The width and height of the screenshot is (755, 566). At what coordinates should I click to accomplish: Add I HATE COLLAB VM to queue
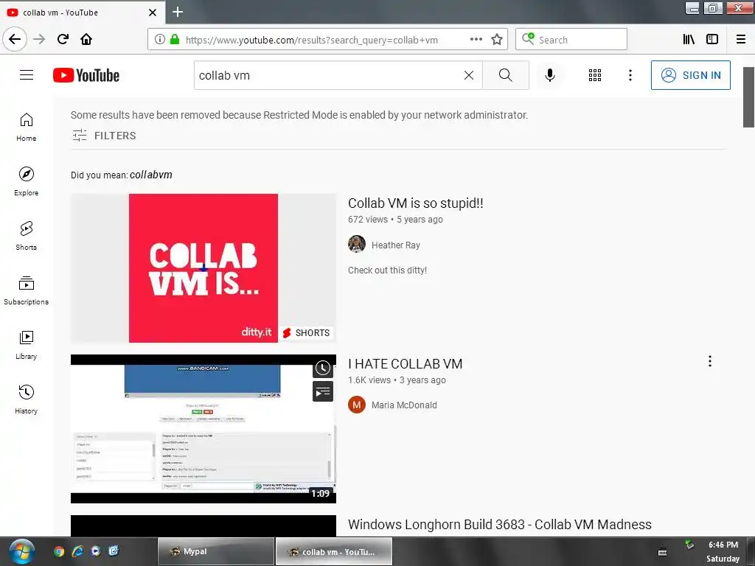coord(323,392)
